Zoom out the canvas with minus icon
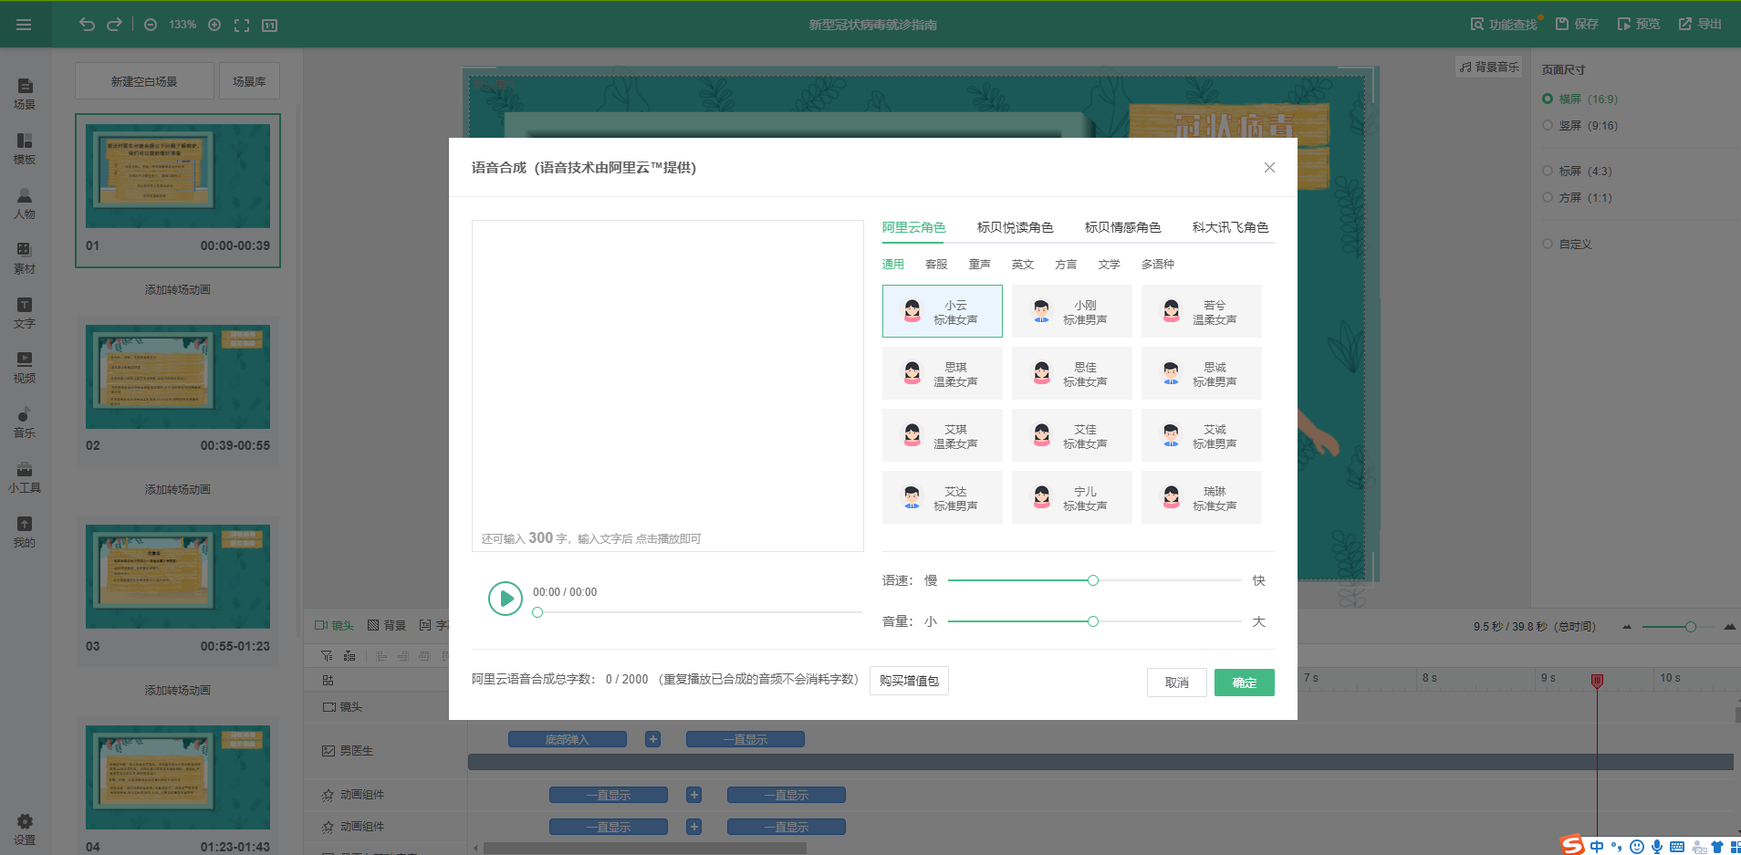The height and width of the screenshot is (855, 1741). coord(151,25)
